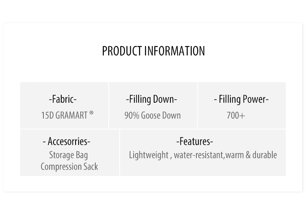Click the 90% Goose Down text
The width and height of the screenshot is (306, 207).
pyautogui.click(x=153, y=115)
